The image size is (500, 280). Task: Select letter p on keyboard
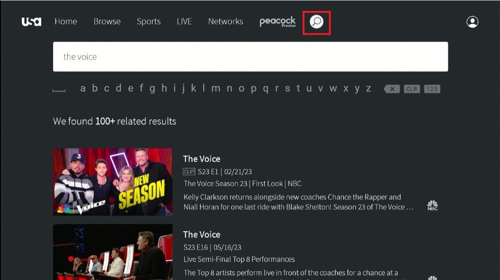[254, 89]
